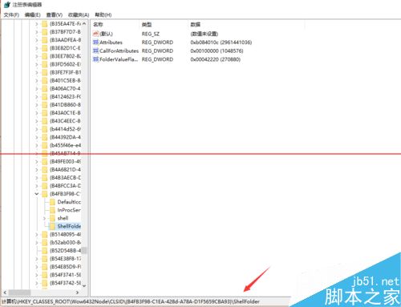This screenshot has height=307, width=401.
Task: Click the folder icon of {b52ab030-8 key
Action: [x=45, y=242]
